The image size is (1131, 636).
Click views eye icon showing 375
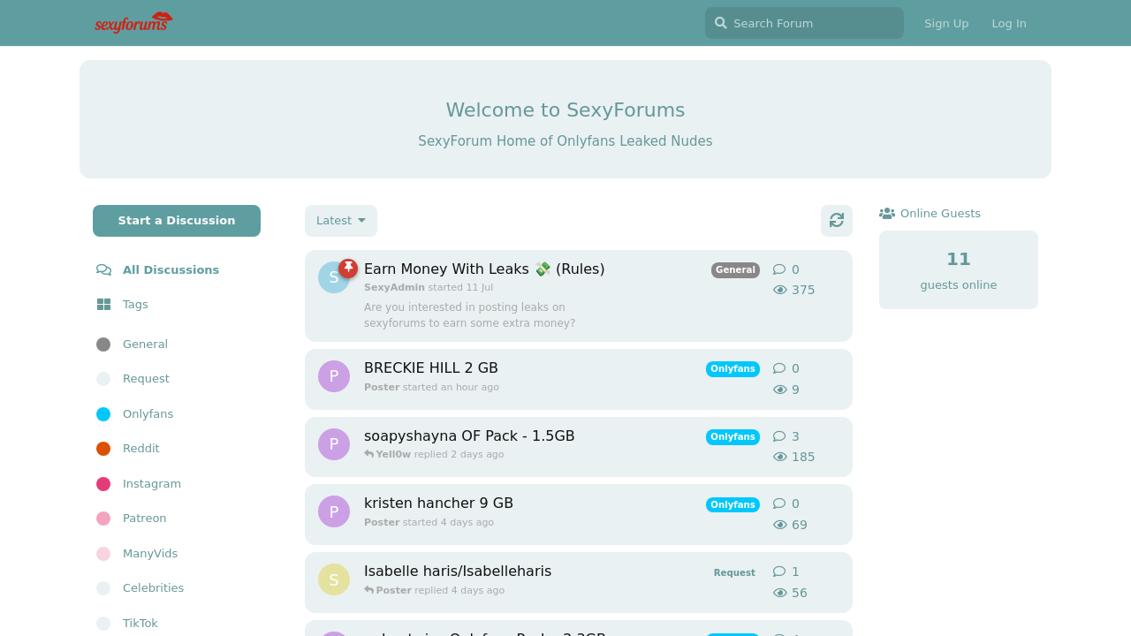click(x=780, y=290)
